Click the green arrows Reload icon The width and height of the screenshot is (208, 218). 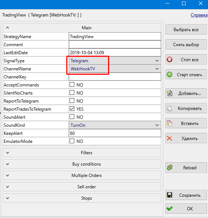pos(170,167)
